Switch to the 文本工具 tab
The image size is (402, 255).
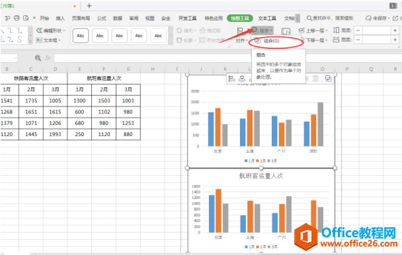click(267, 18)
